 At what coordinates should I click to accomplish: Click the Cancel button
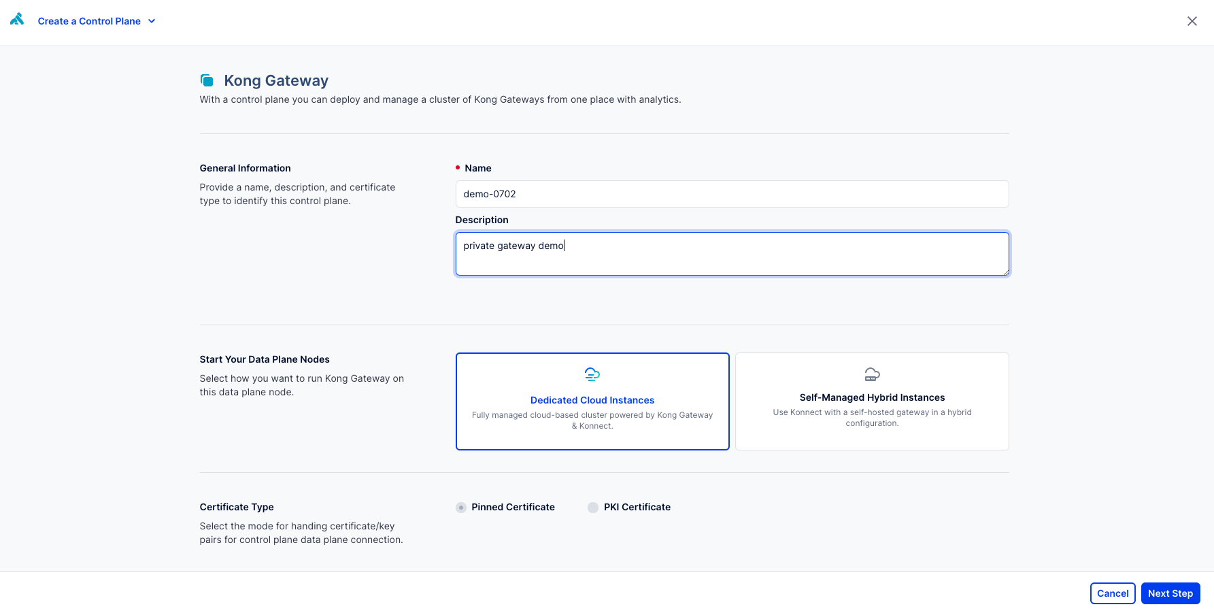pos(1113,593)
